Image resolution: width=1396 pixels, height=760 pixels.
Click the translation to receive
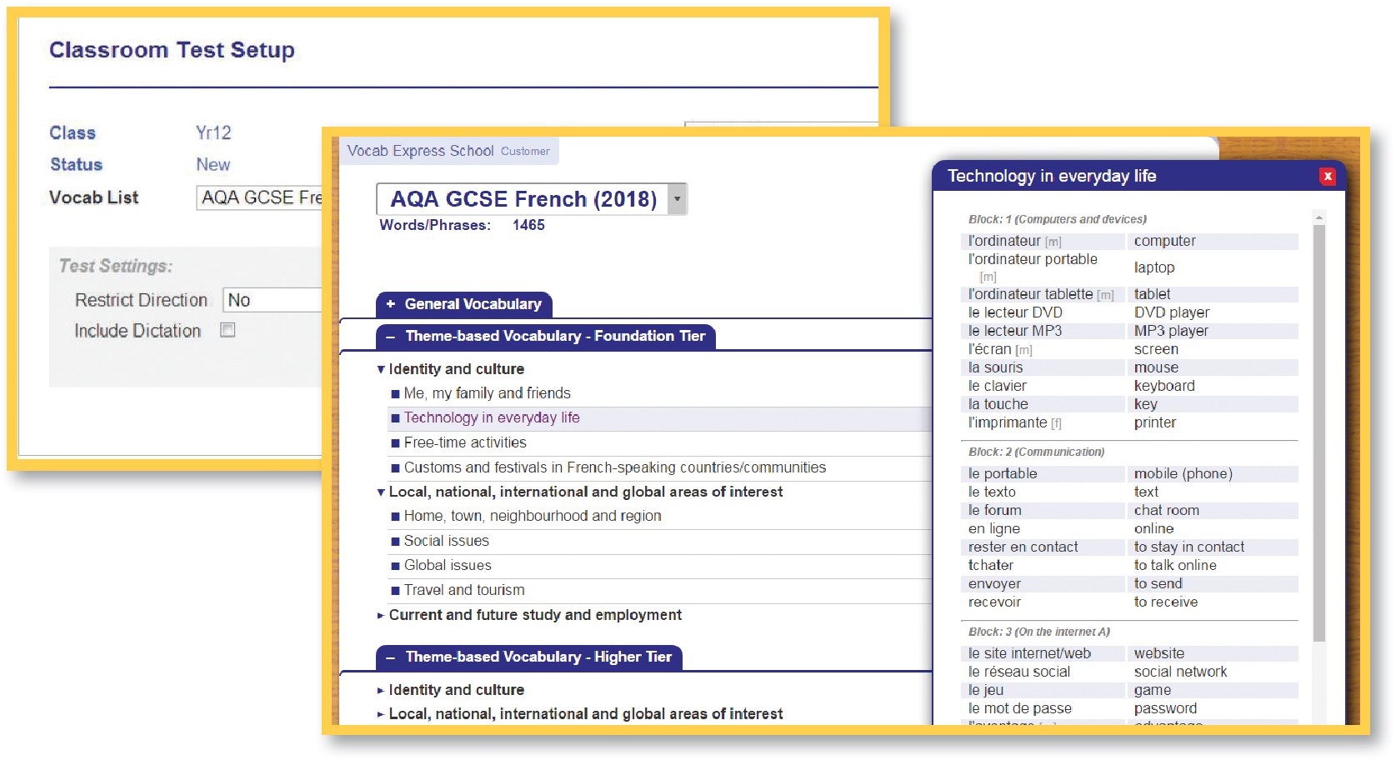[1166, 602]
